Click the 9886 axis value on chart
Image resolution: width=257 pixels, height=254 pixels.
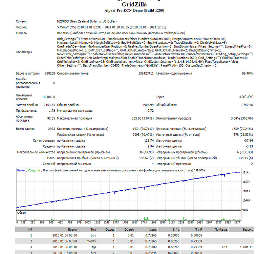tap(245, 210)
